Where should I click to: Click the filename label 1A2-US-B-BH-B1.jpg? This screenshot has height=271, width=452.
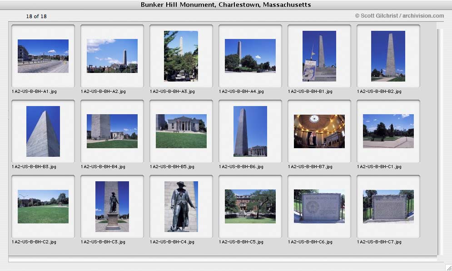[x=310, y=92]
